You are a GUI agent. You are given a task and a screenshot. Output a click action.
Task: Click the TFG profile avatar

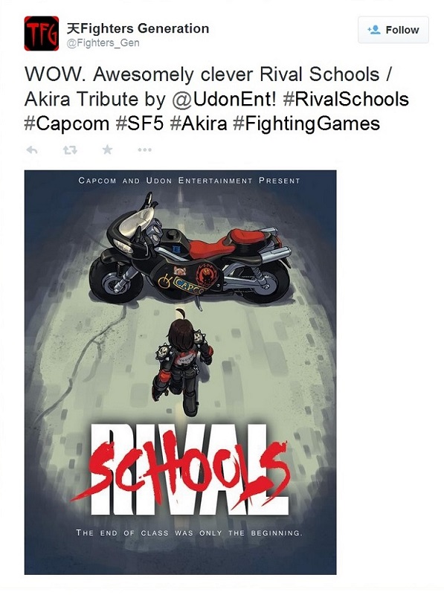click(x=42, y=33)
